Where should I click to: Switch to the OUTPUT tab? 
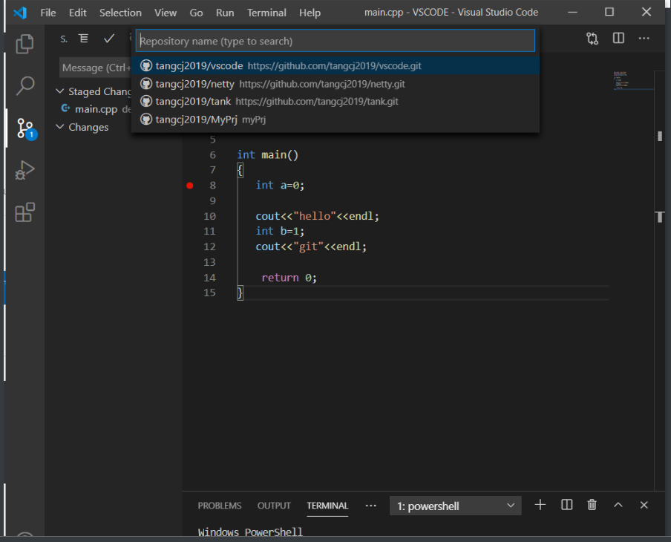click(274, 506)
